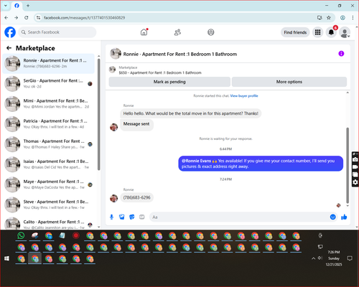
Task: Open the Facebook menu grid icon
Action: (x=317, y=32)
